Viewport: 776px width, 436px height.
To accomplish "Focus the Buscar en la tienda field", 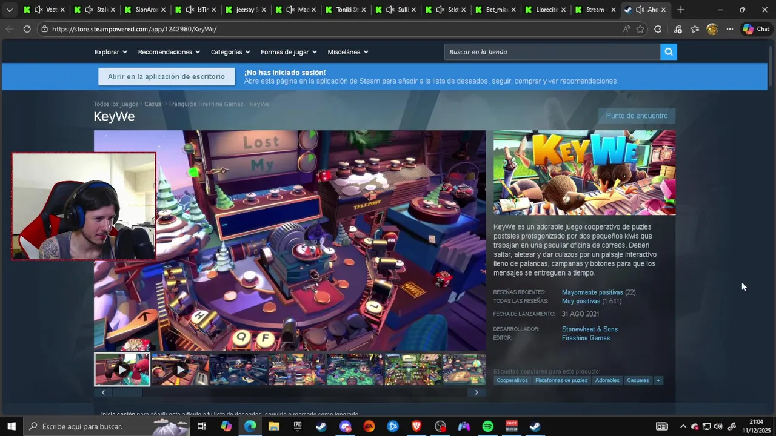I will click(x=552, y=52).
